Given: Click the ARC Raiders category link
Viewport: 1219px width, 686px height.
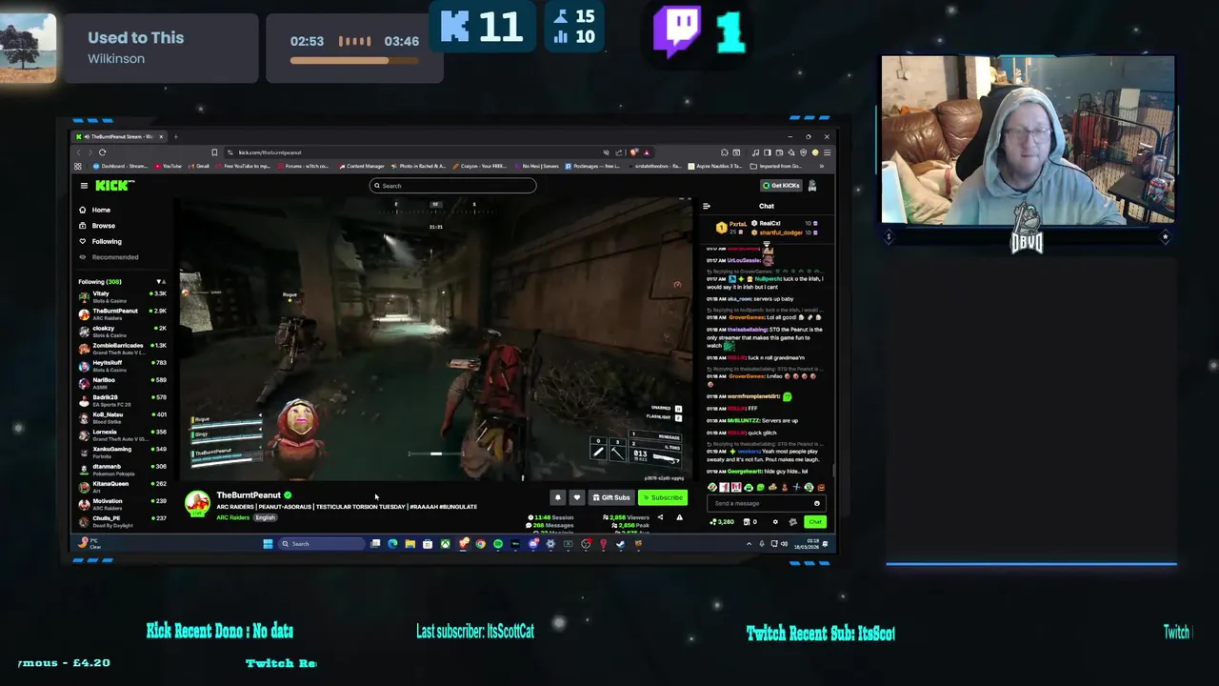Looking at the screenshot, I should tap(232, 517).
